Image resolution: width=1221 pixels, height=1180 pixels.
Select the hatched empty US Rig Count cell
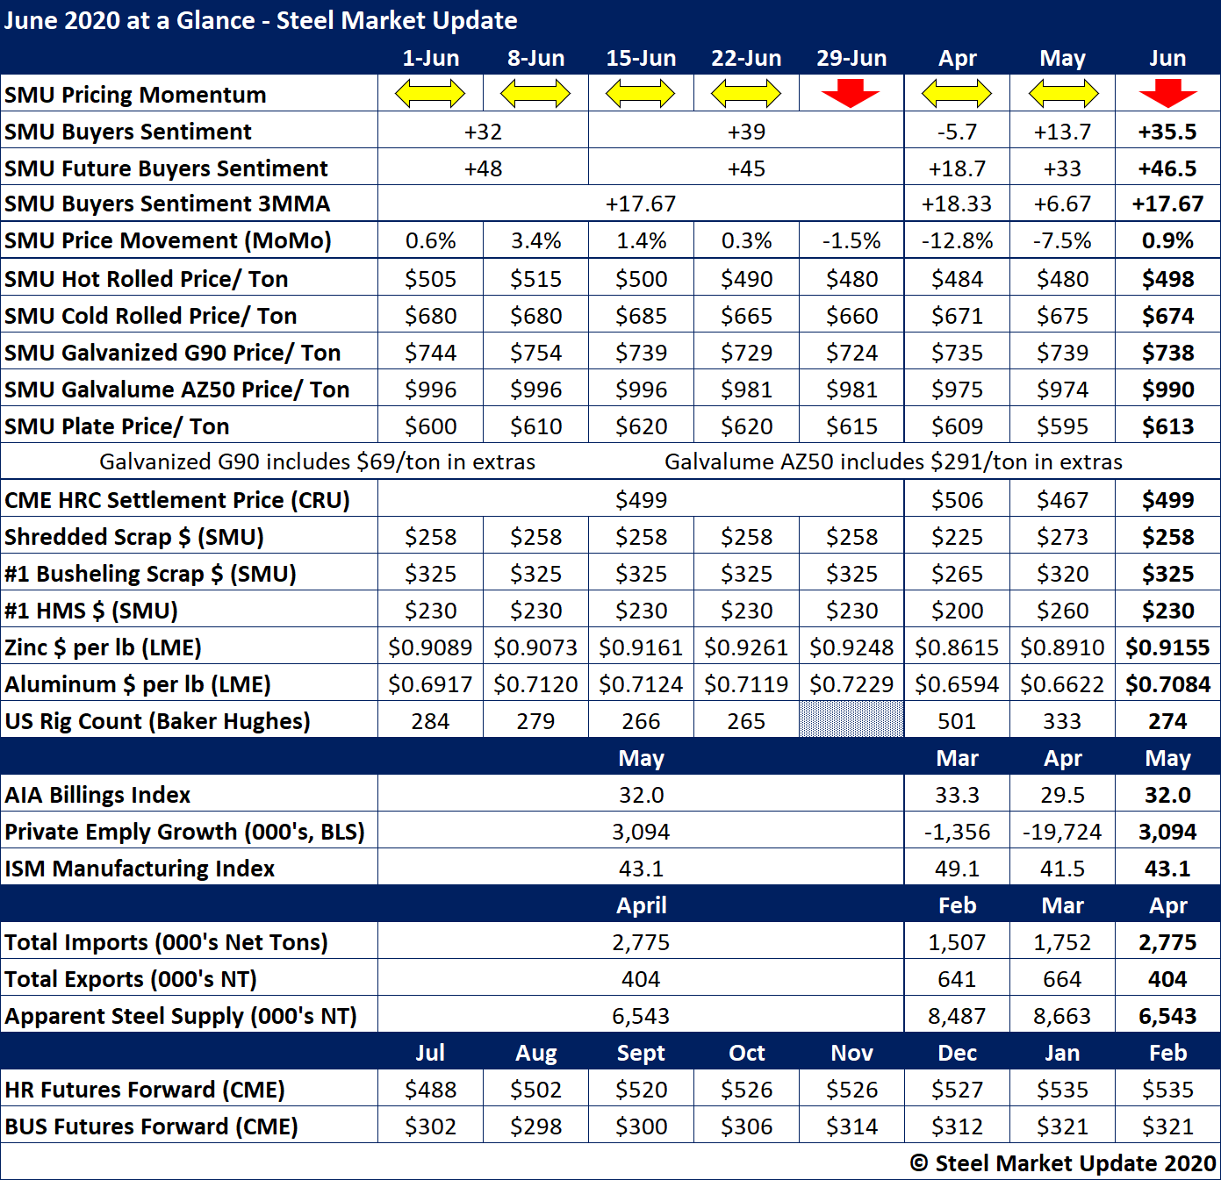click(x=851, y=719)
